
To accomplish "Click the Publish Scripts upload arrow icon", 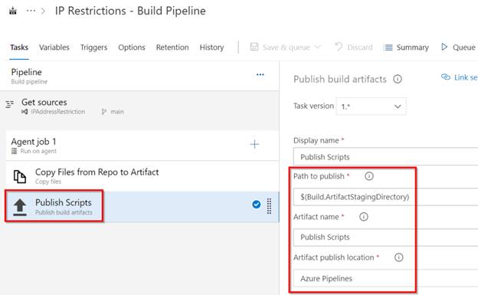I will 20,207.
